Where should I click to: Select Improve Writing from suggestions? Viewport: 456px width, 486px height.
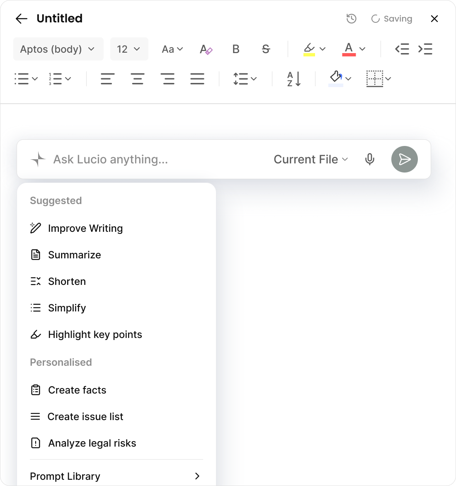[85, 228]
